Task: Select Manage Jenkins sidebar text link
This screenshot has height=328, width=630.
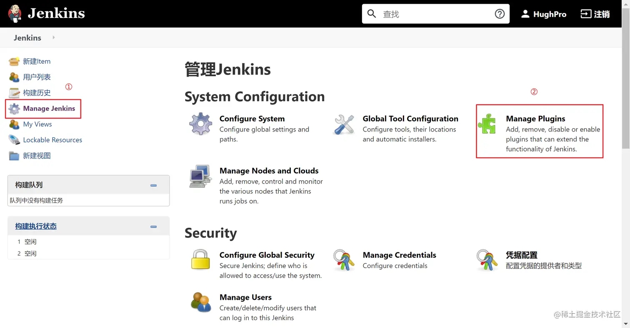Action: 49,108
